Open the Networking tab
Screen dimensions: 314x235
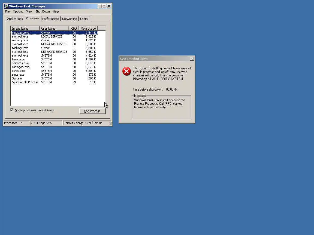70,19
